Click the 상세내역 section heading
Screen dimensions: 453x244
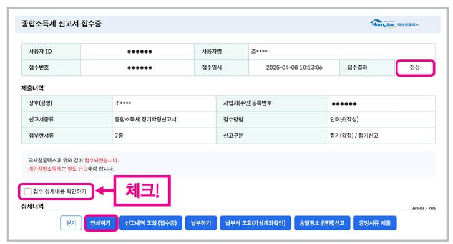(x=32, y=206)
